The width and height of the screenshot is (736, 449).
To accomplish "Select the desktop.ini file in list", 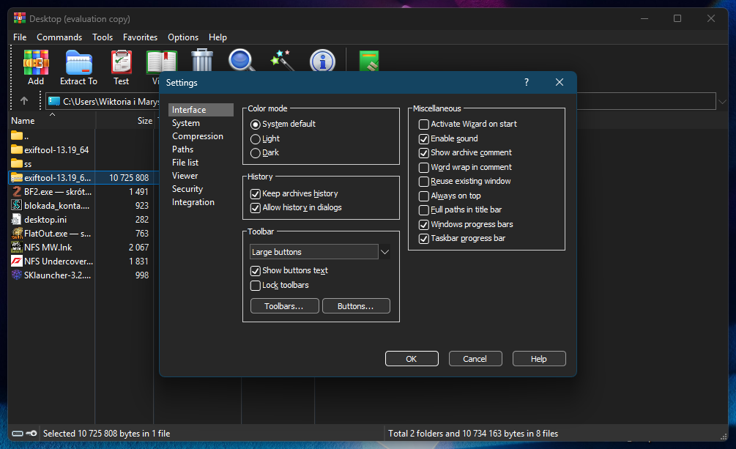I will (45, 219).
